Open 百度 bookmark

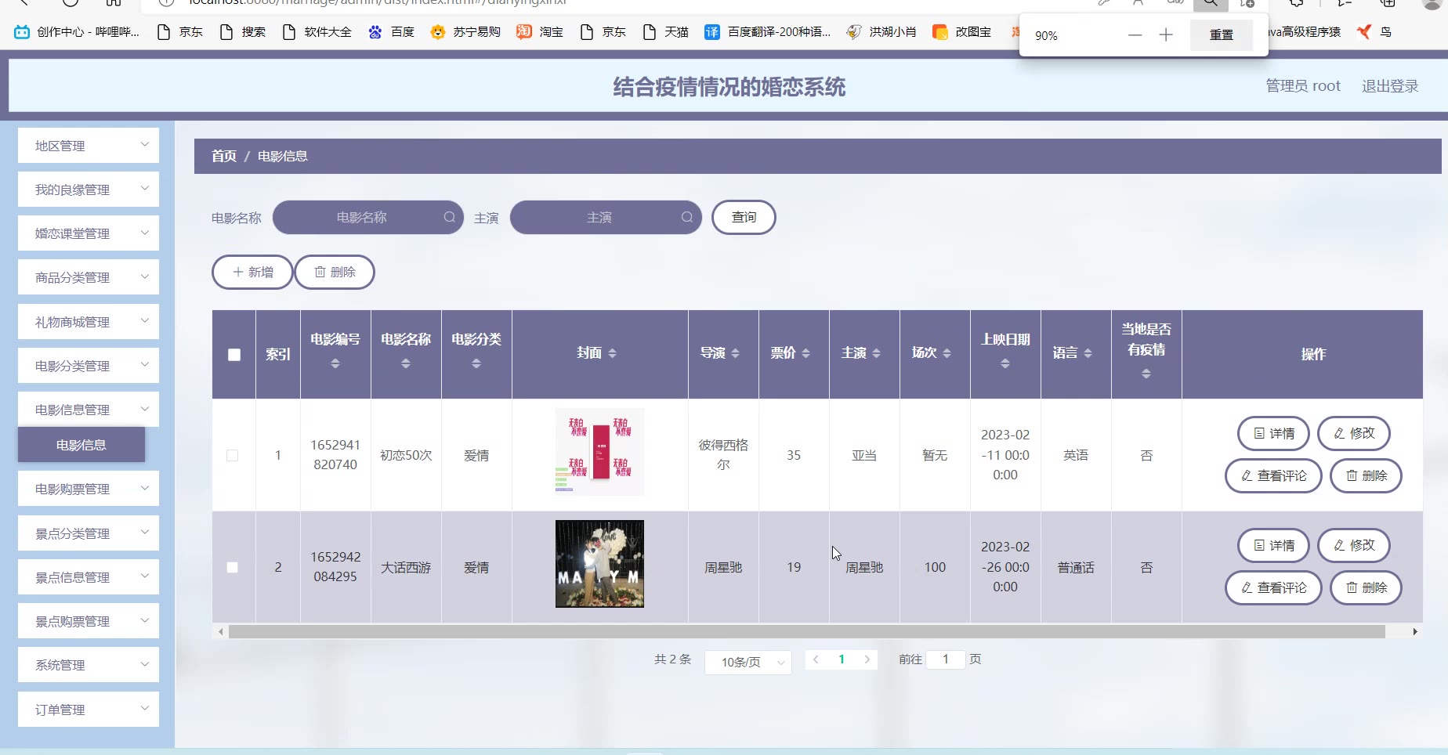tap(391, 32)
